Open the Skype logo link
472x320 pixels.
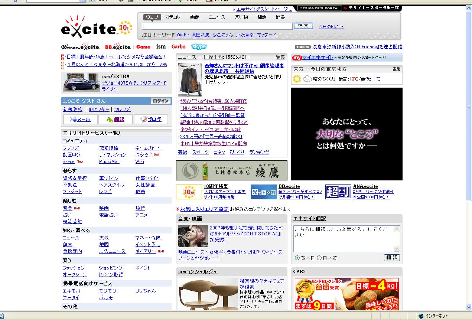point(199,47)
